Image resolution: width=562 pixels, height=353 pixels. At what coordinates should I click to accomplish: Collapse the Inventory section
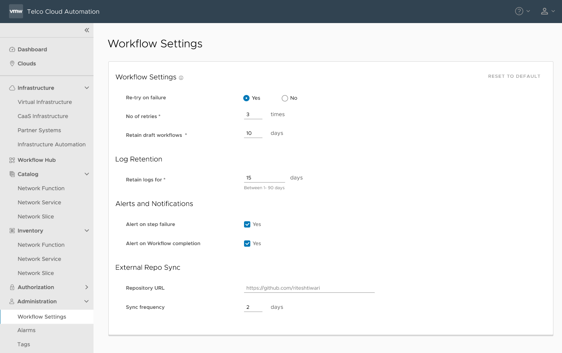87,231
